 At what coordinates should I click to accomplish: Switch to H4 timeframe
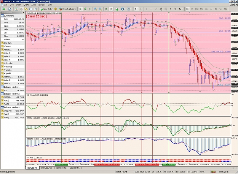click(x=211, y=9)
